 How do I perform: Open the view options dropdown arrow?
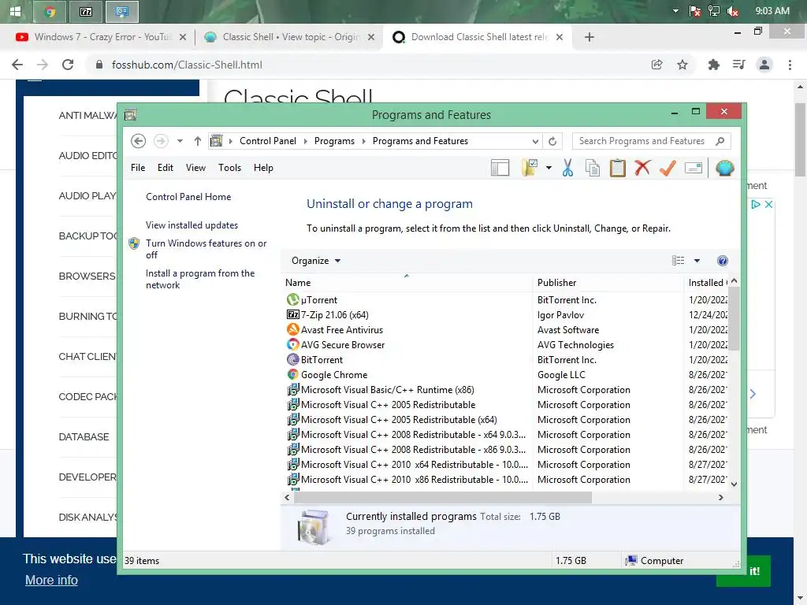pyautogui.click(x=697, y=261)
